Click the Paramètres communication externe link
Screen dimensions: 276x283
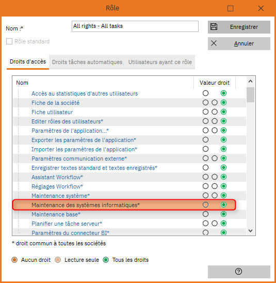click(79, 159)
